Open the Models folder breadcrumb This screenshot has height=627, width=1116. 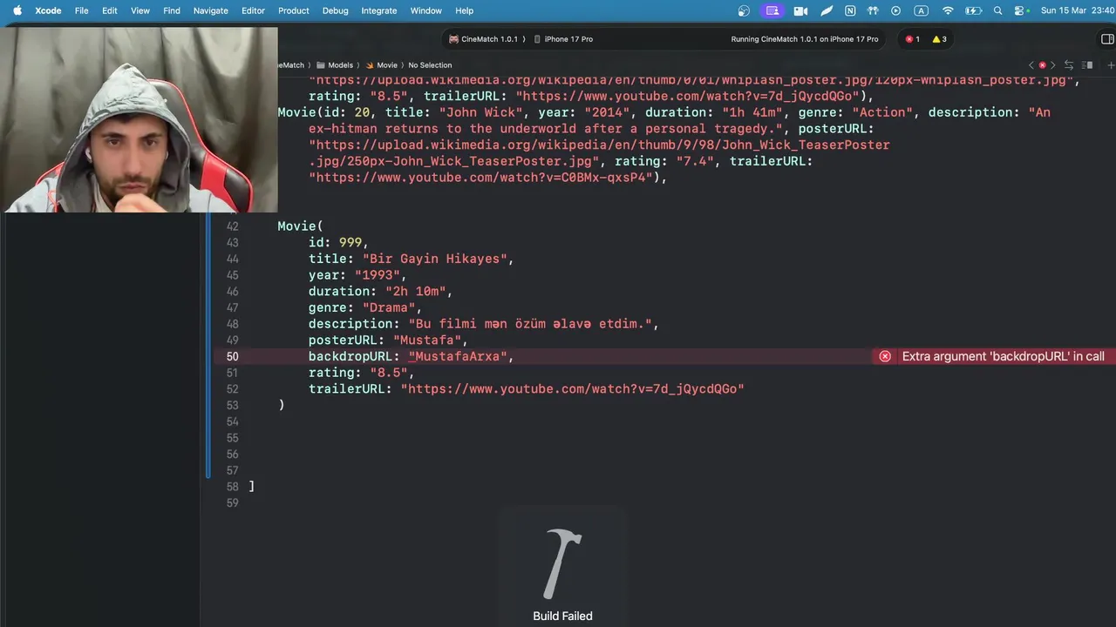(x=335, y=65)
